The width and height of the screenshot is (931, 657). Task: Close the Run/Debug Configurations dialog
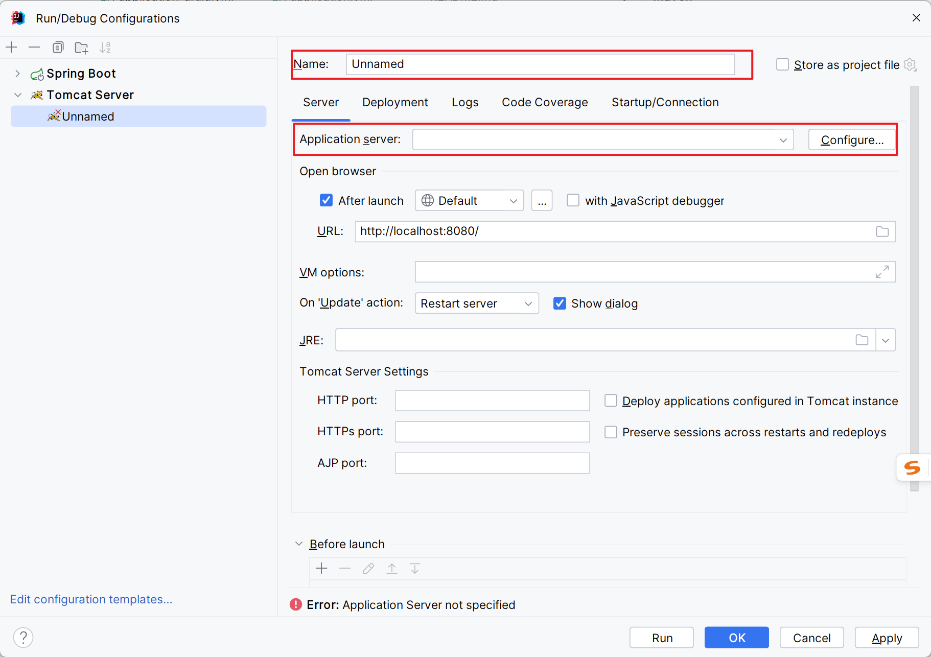tap(916, 18)
